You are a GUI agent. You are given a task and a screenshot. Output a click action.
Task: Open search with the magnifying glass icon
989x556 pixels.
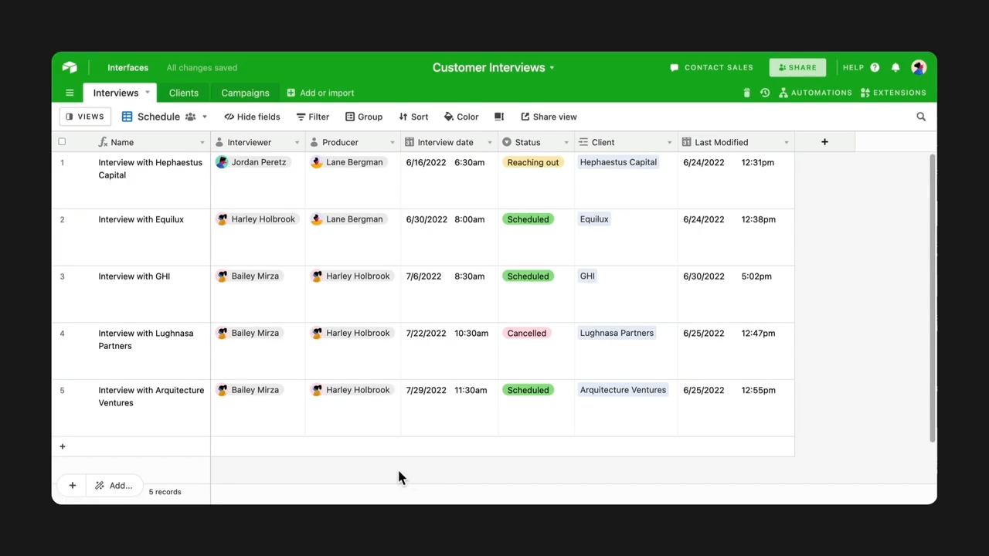pos(920,117)
